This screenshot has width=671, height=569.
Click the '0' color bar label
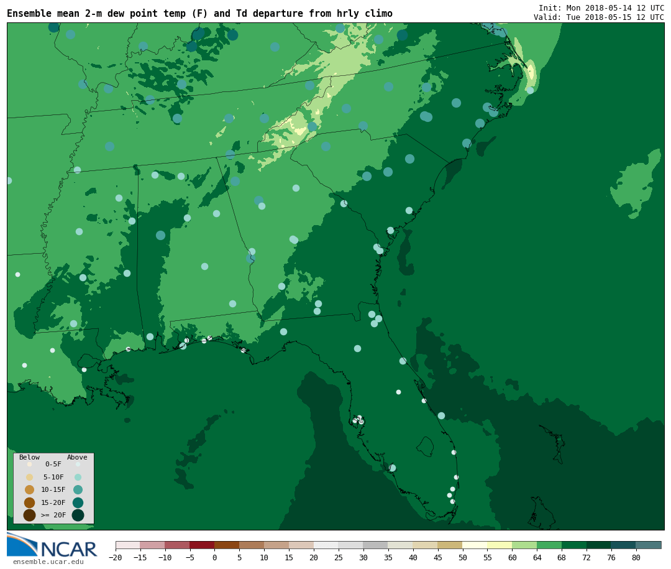point(215,558)
